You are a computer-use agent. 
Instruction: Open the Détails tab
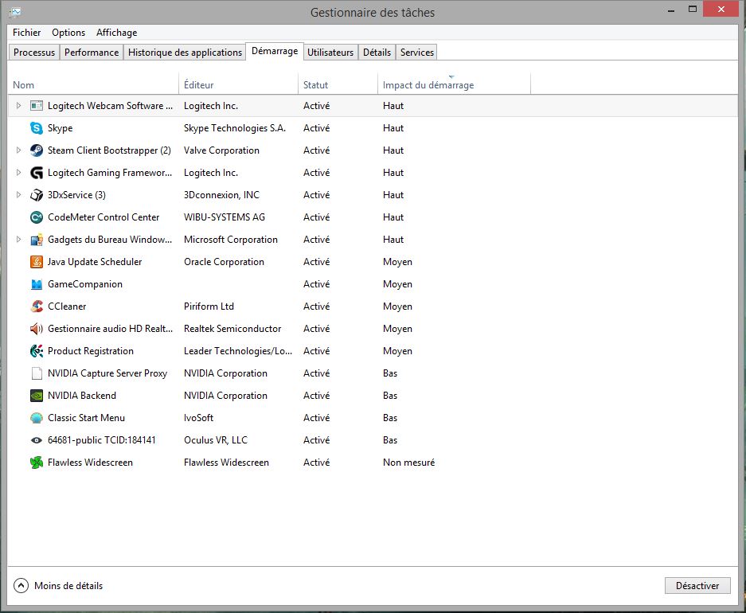(x=377, y=53)
